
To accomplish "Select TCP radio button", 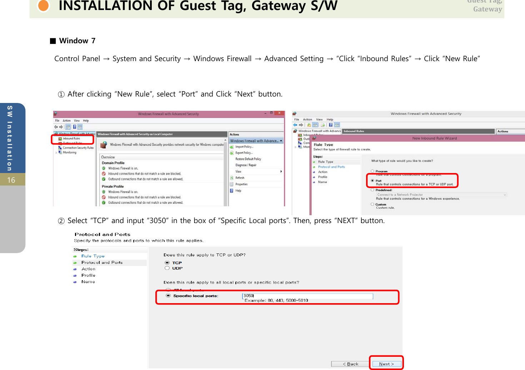I will (x=167, y=263).
